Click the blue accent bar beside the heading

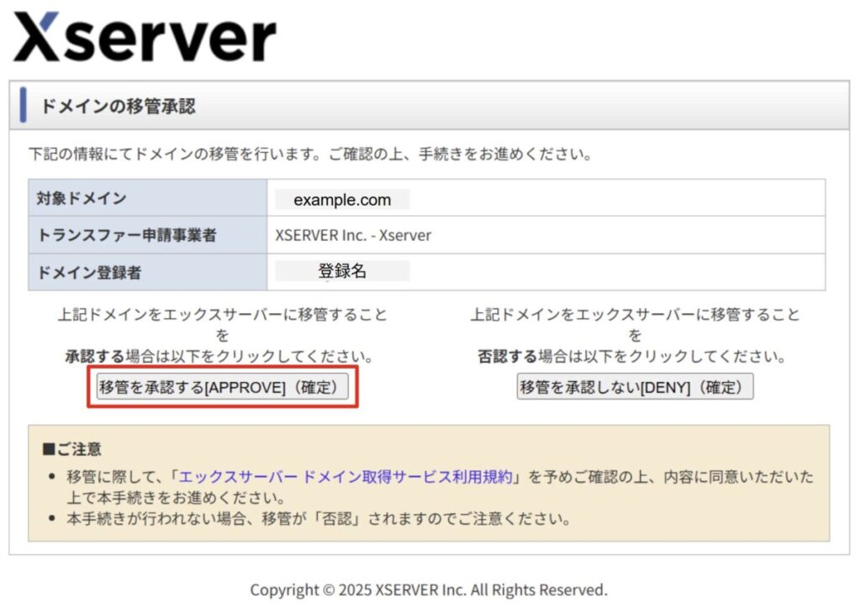click(x=24, y=106)
